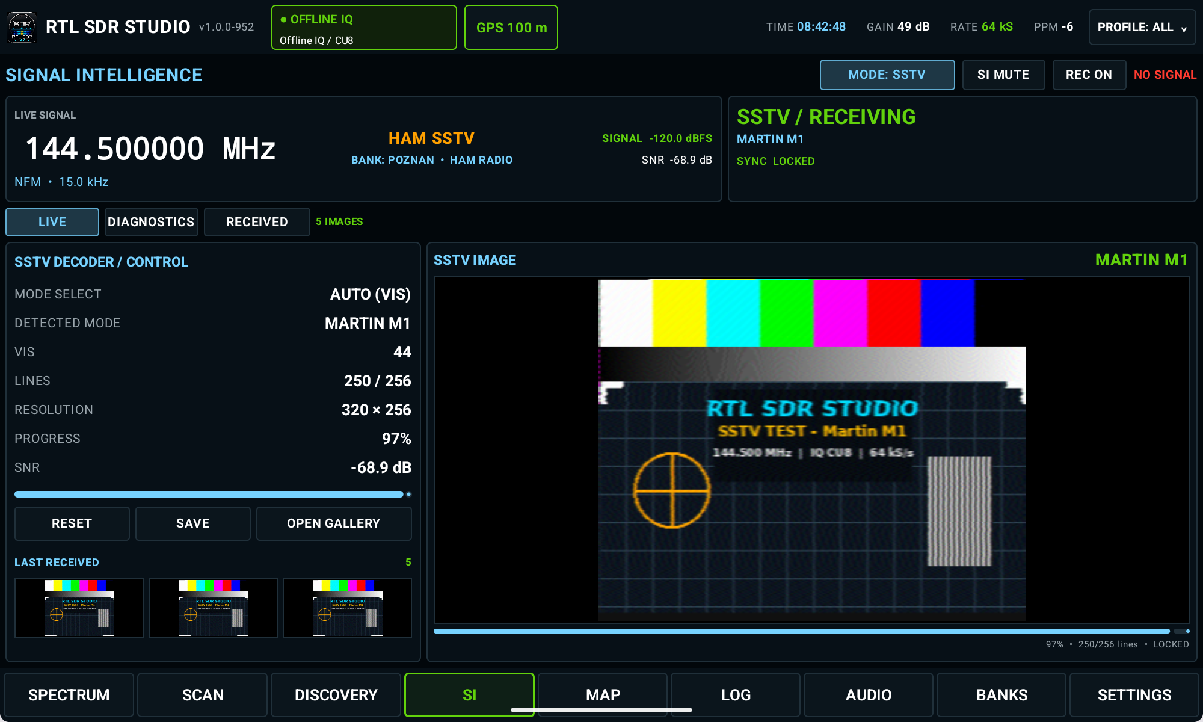Click the DETECTED MODE MARTIN M1 value
1203x722 pixels.
[368, 323]
